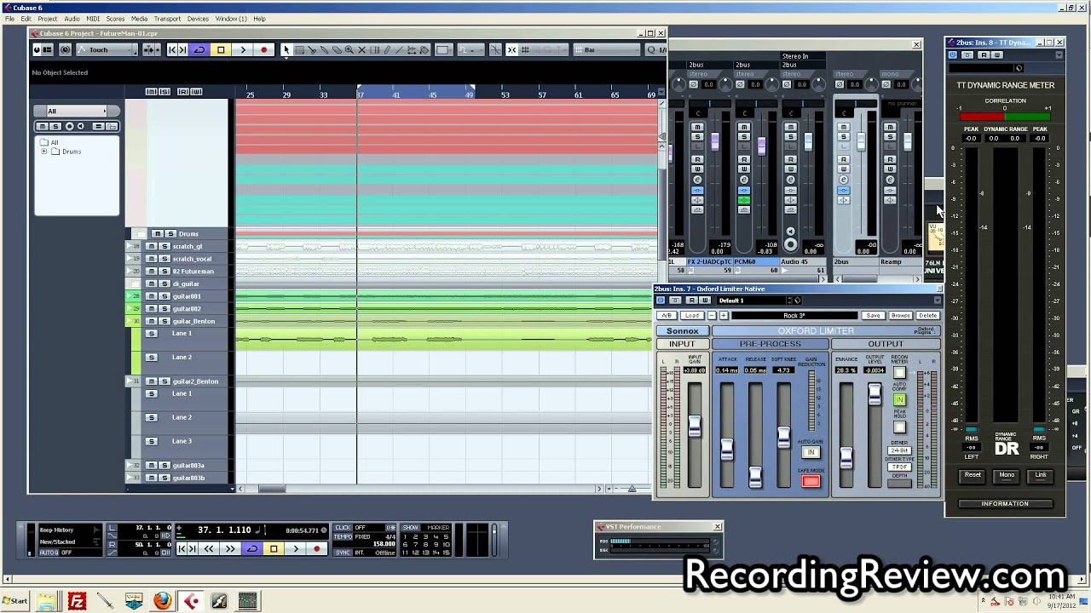Select the Line tool in toolbar
Viewport: 1091px width, 613px height.
point(400,50)
